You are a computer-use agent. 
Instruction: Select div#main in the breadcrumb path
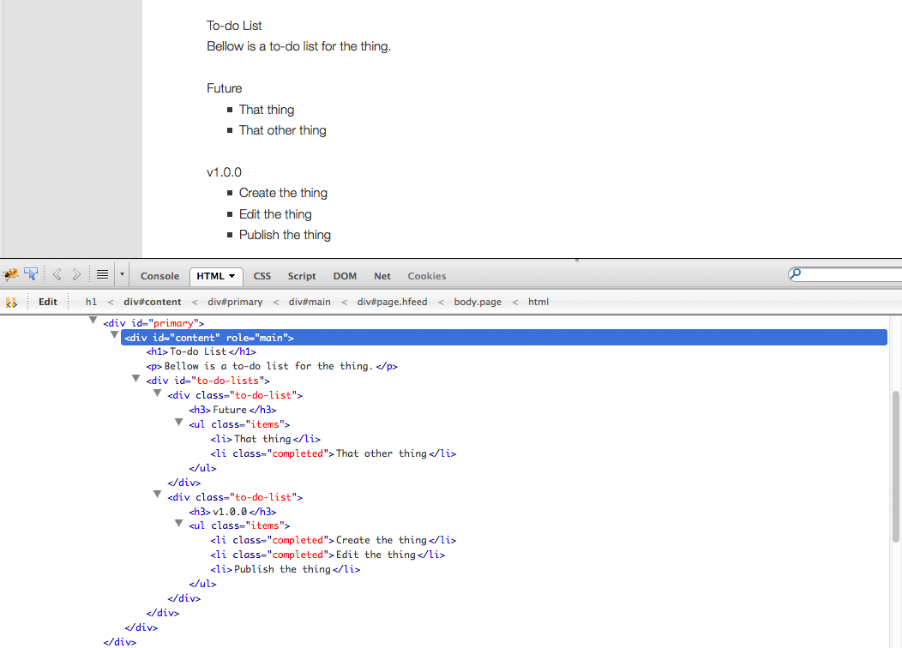pos(310,302)
